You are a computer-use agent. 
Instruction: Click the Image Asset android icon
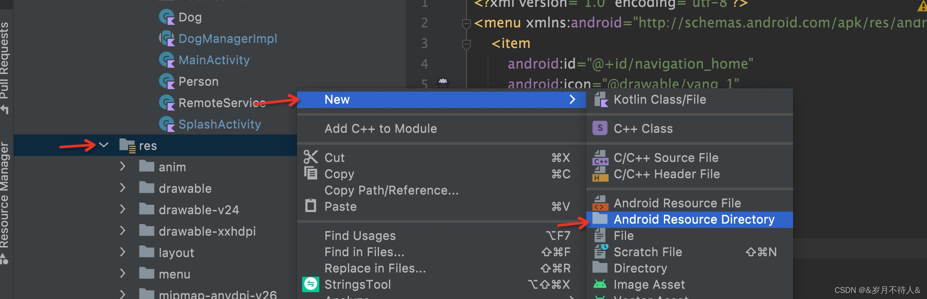(x=600, y=284)
